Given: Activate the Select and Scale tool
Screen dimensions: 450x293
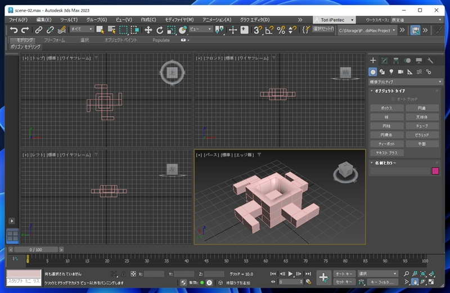Looking at the screenshot, I should coord(171,30).
